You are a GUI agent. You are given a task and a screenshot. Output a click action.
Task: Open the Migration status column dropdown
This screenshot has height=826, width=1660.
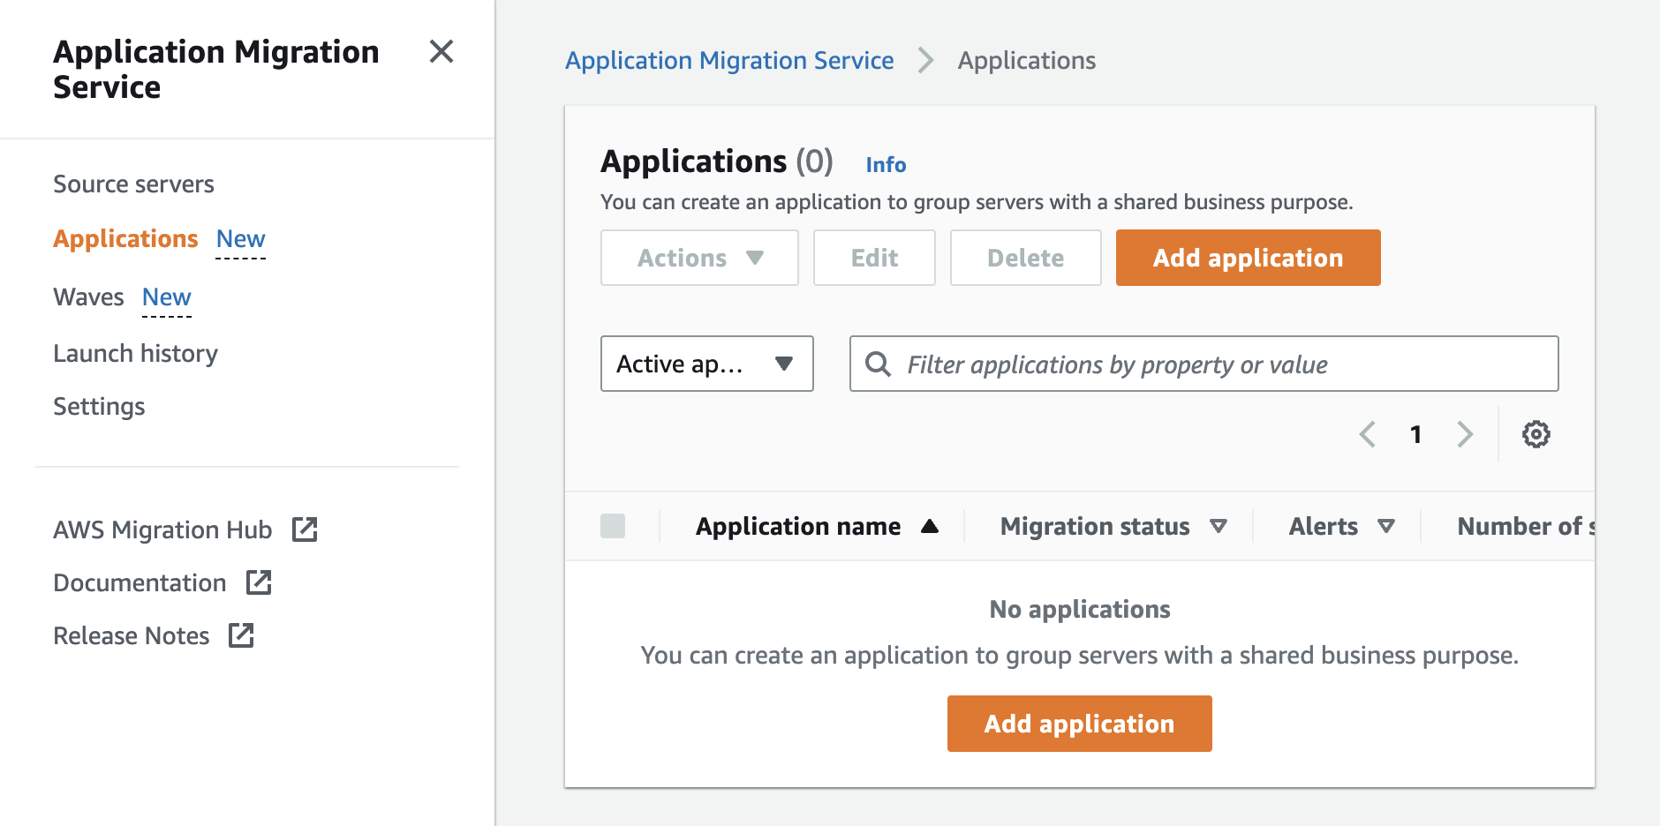click(x=1219, y=526)
